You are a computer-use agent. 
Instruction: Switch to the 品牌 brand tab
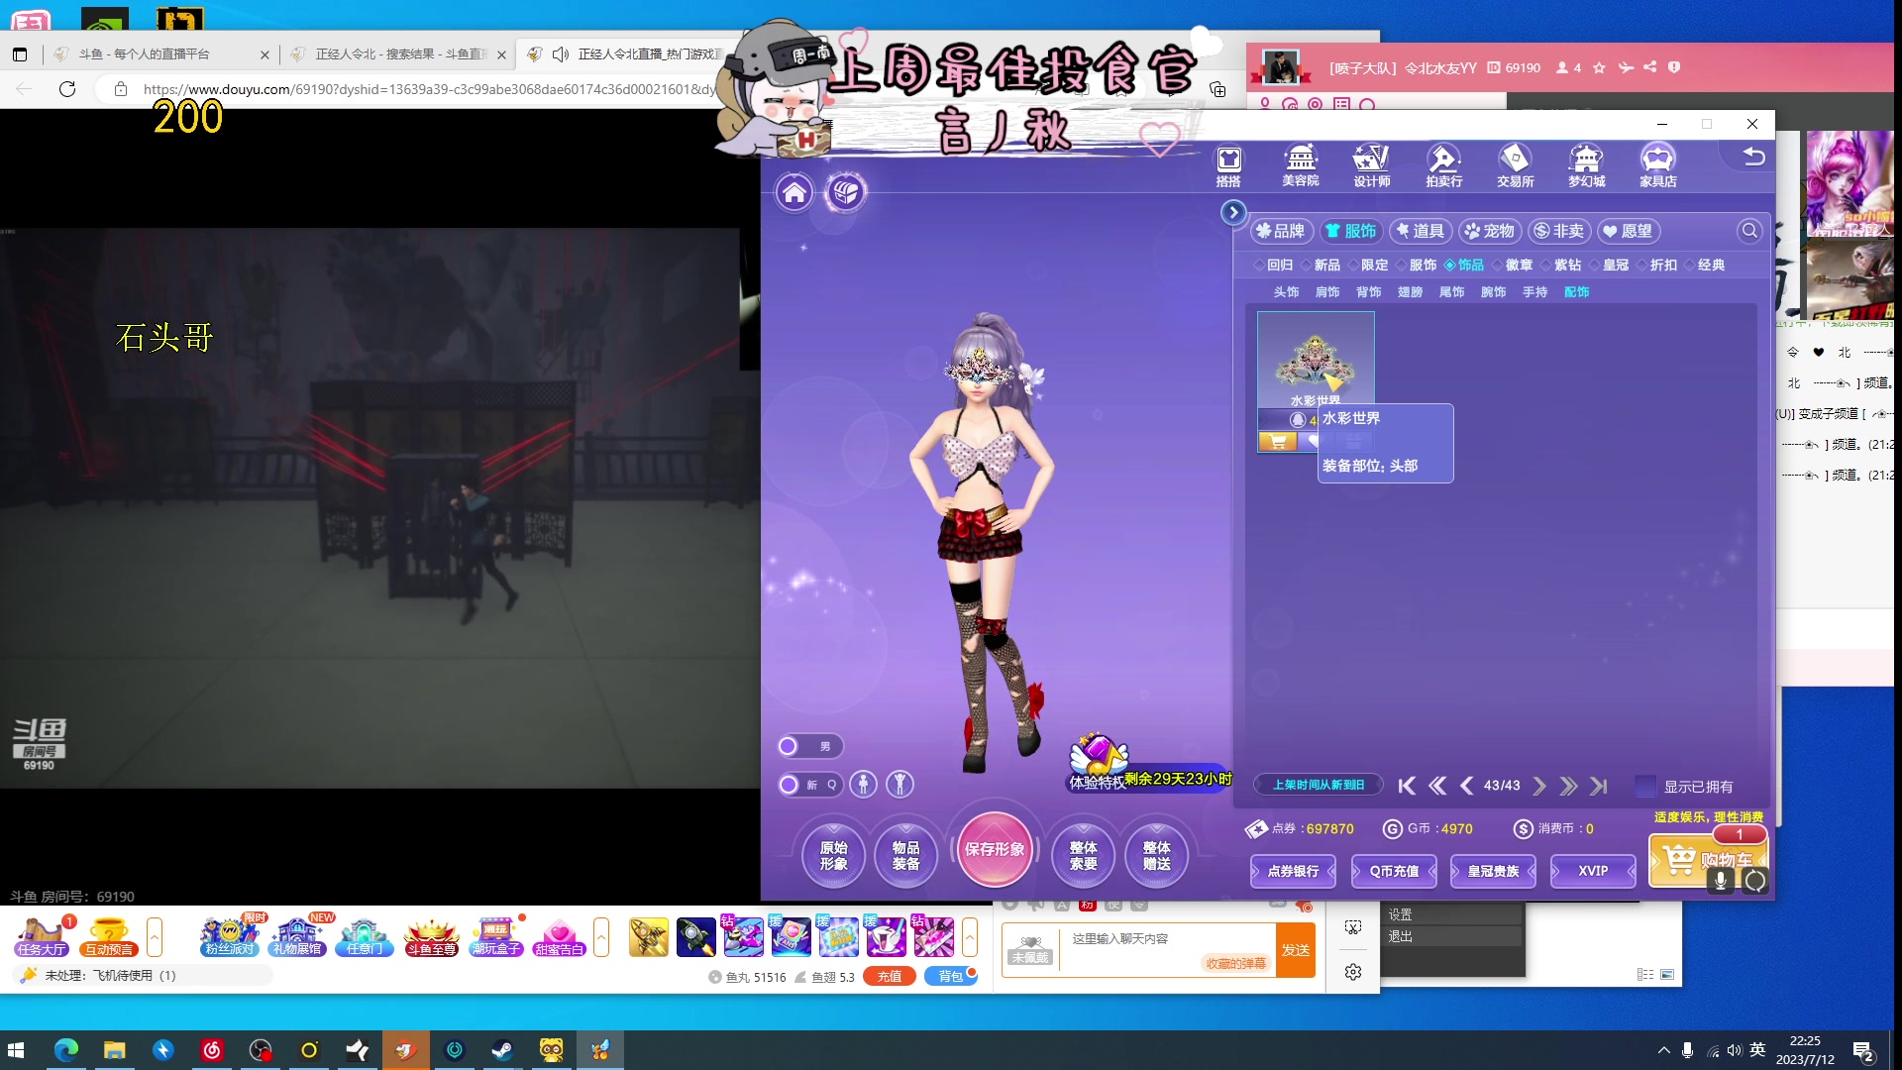tap(1281, 231)
